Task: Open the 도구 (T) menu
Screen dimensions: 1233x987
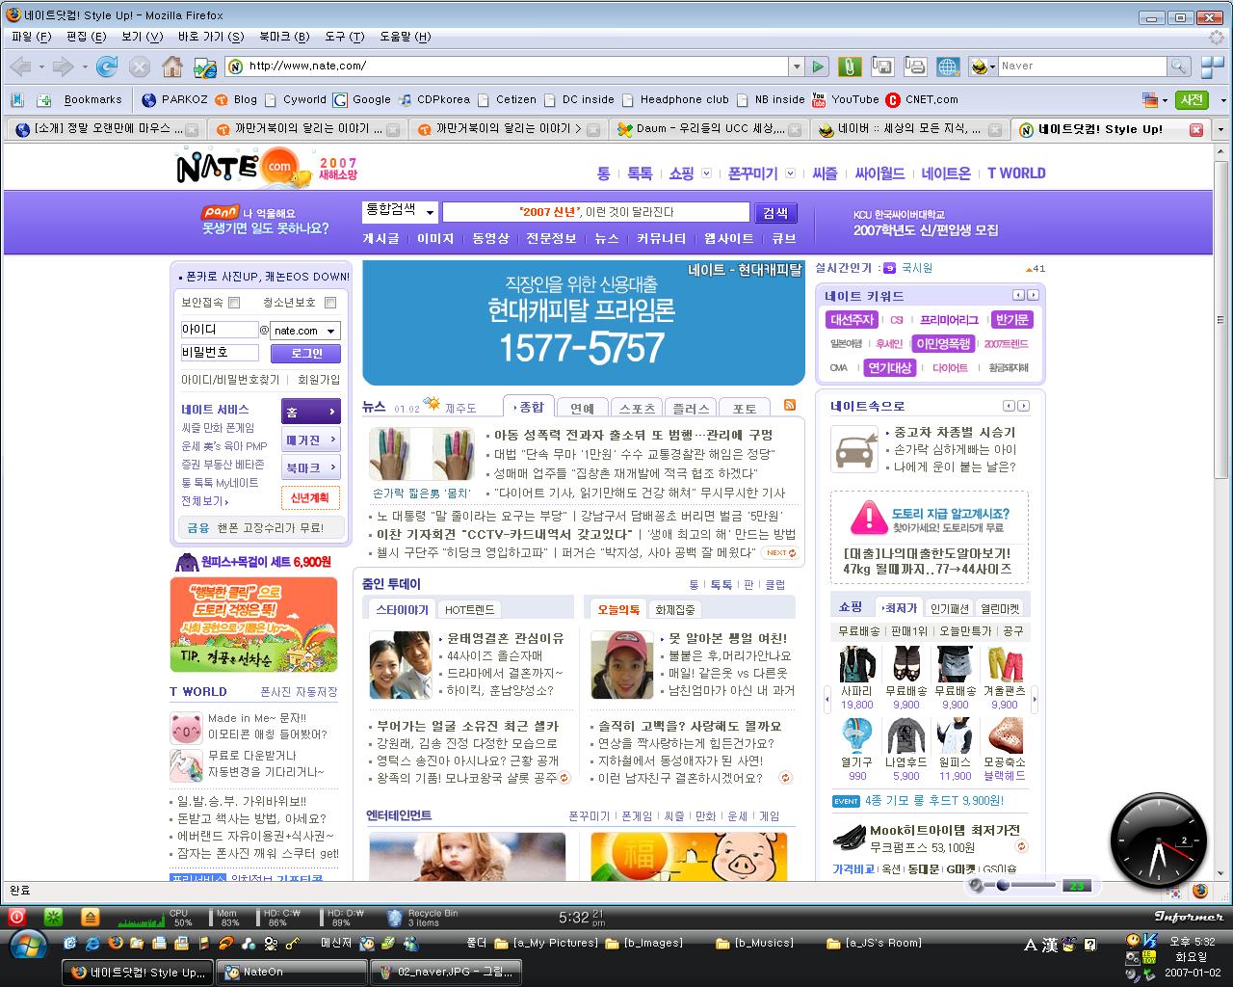Action: coord(345,37)
